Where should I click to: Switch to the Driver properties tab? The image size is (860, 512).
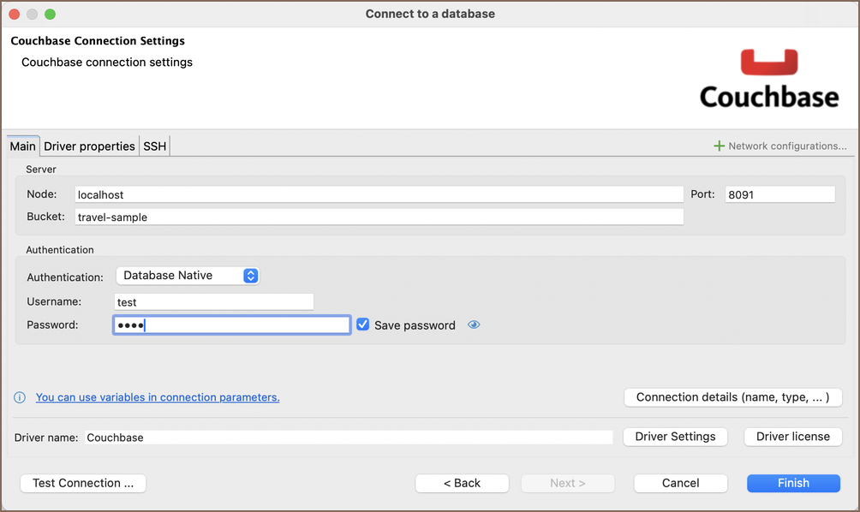pos(89,146)
